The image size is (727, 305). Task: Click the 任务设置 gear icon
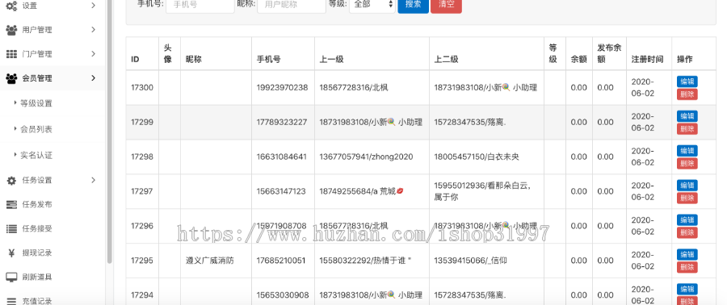point(11,181)
